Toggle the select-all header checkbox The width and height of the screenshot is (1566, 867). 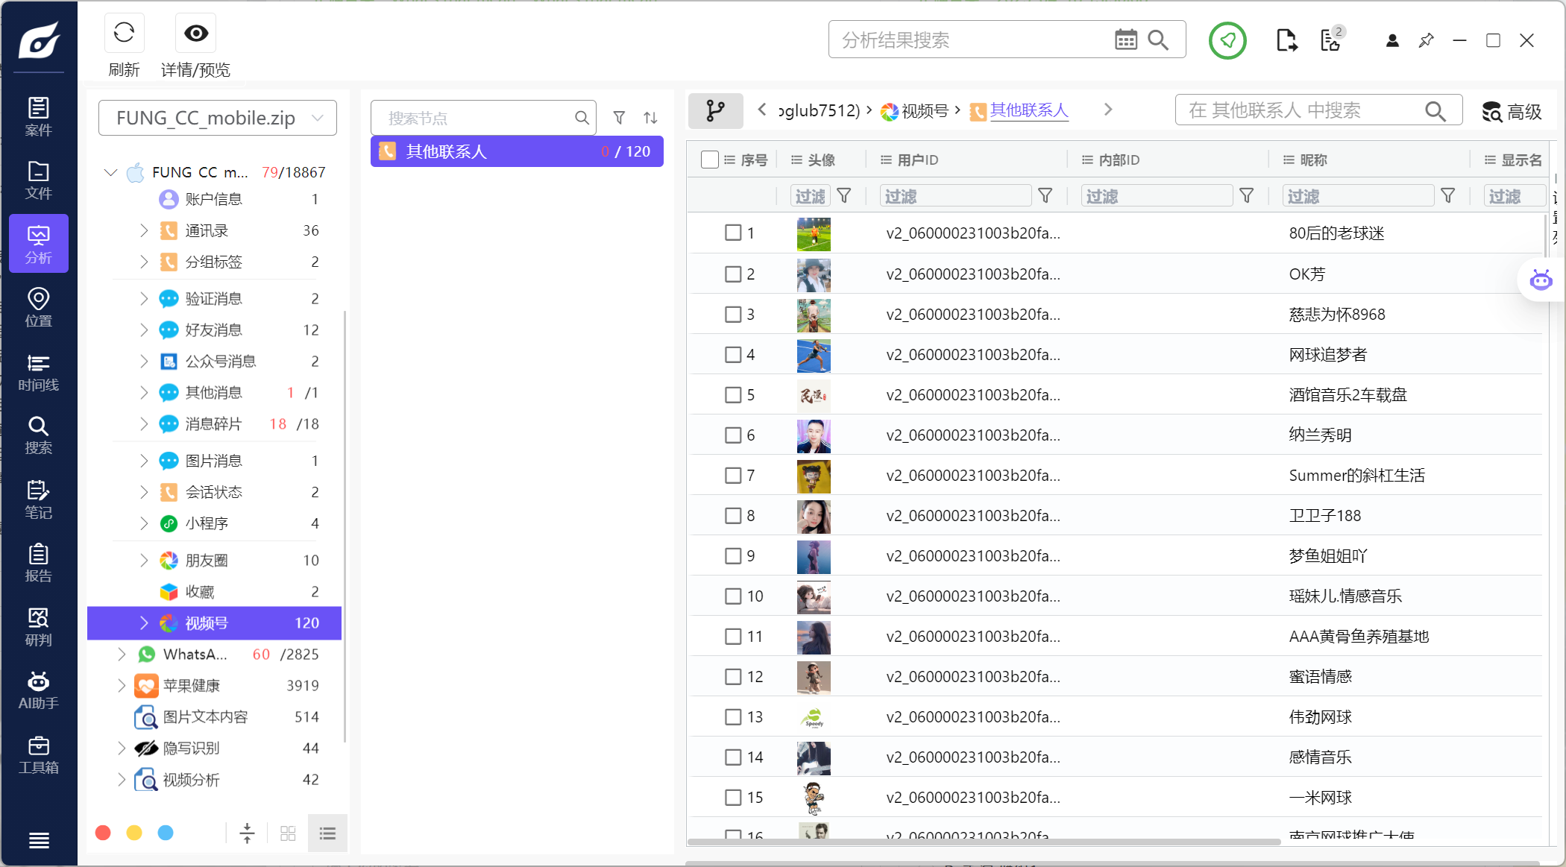[709, 160]
